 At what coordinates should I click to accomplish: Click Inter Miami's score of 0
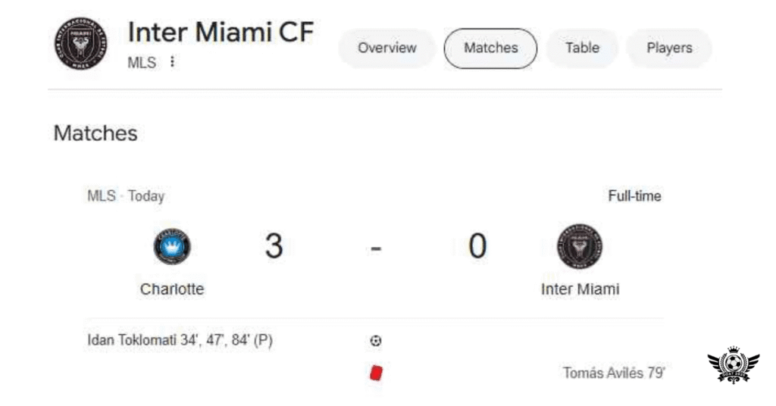tap(477, 246)
